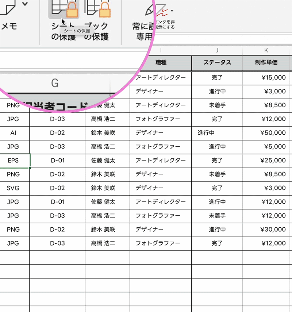Click the 制作単価 header cell

coord(266,62)
